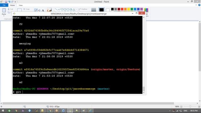Screen dimensions: 201x113
Task: Choose the indigo palette swatch
Action: click(138, 9)
